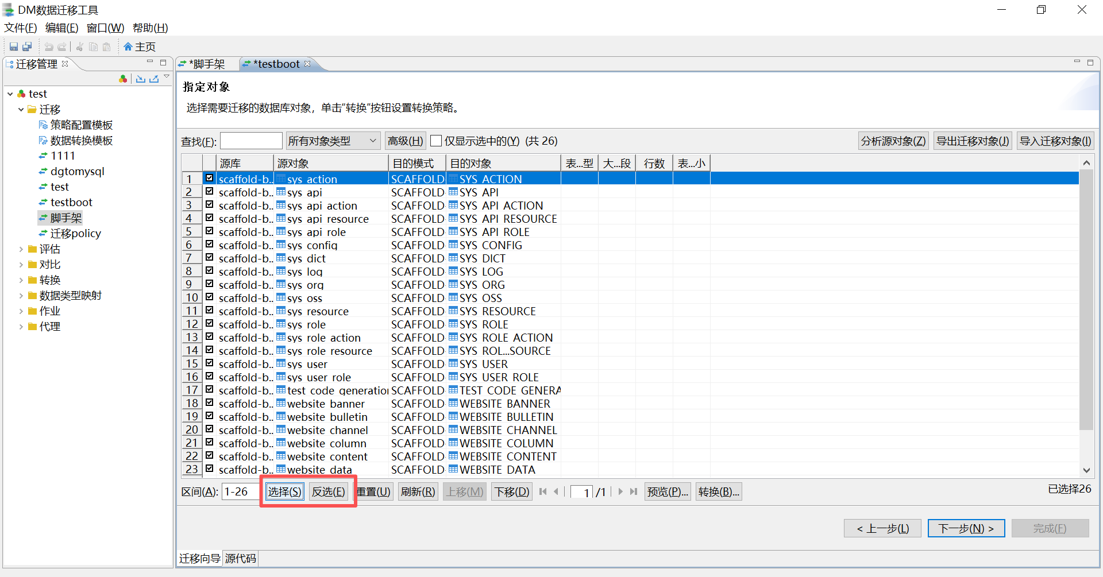Open the 主页 home toolbar button
Viewport: 1103px width, 577px height.
(x=140, y=47)
